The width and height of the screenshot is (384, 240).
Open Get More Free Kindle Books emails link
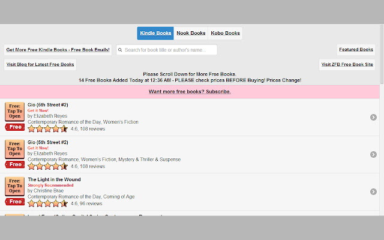[x=58, y=50]
